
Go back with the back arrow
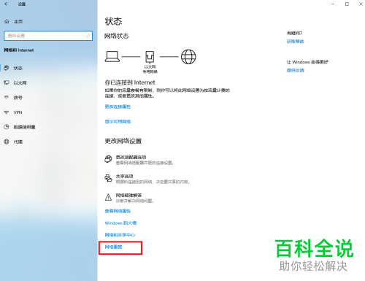point(7,4)
